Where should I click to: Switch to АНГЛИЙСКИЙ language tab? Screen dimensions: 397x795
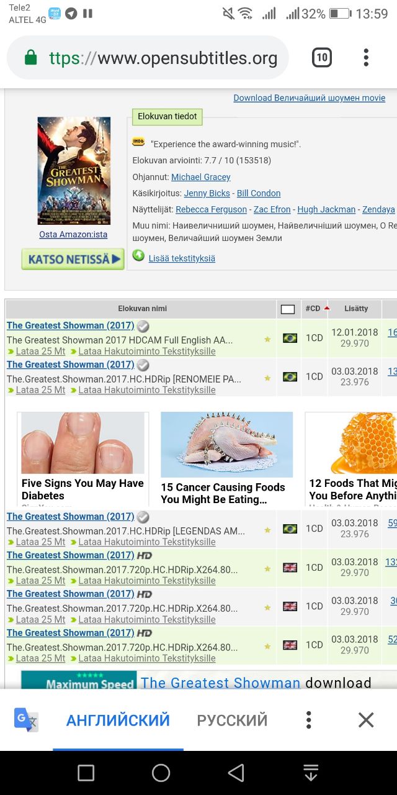pyautogui.click(x=118, y=720)
